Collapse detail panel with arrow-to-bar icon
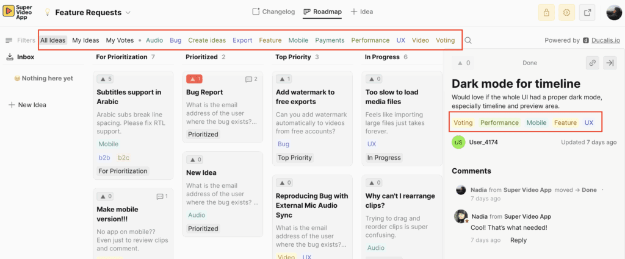The width and height of the screenshot is (625, 259). click(609, 63)
